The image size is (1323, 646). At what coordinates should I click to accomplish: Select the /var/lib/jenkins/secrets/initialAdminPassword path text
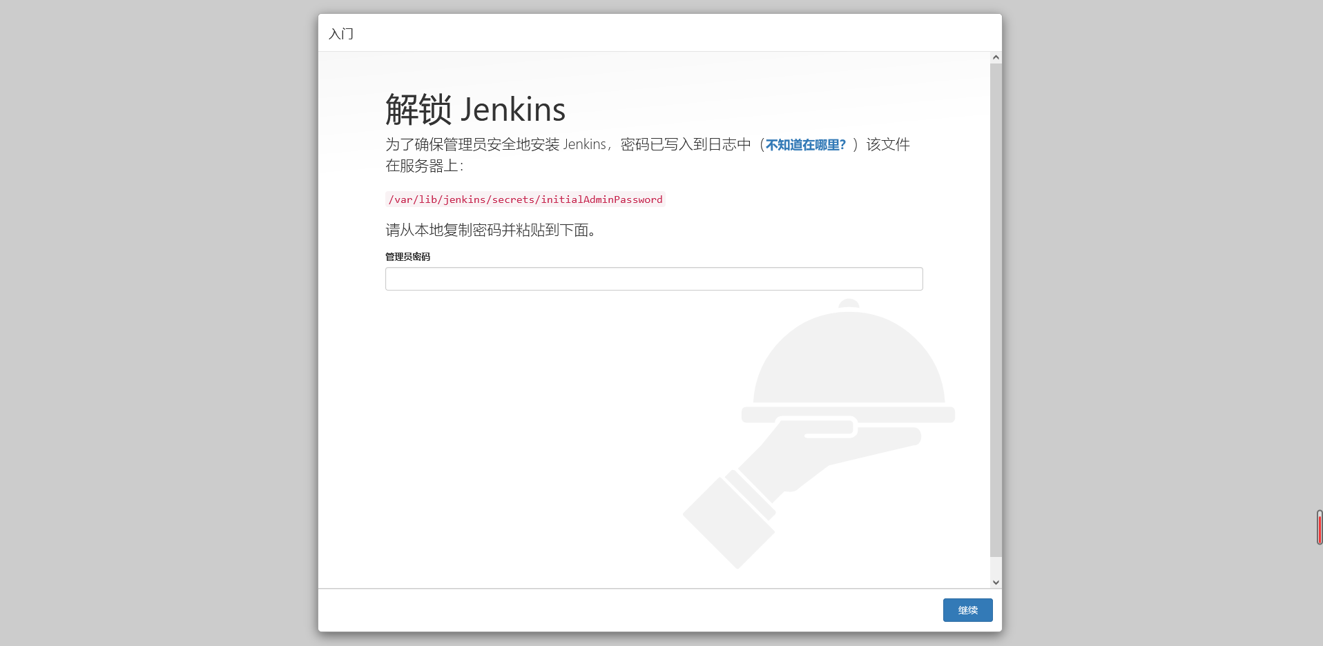525,199
